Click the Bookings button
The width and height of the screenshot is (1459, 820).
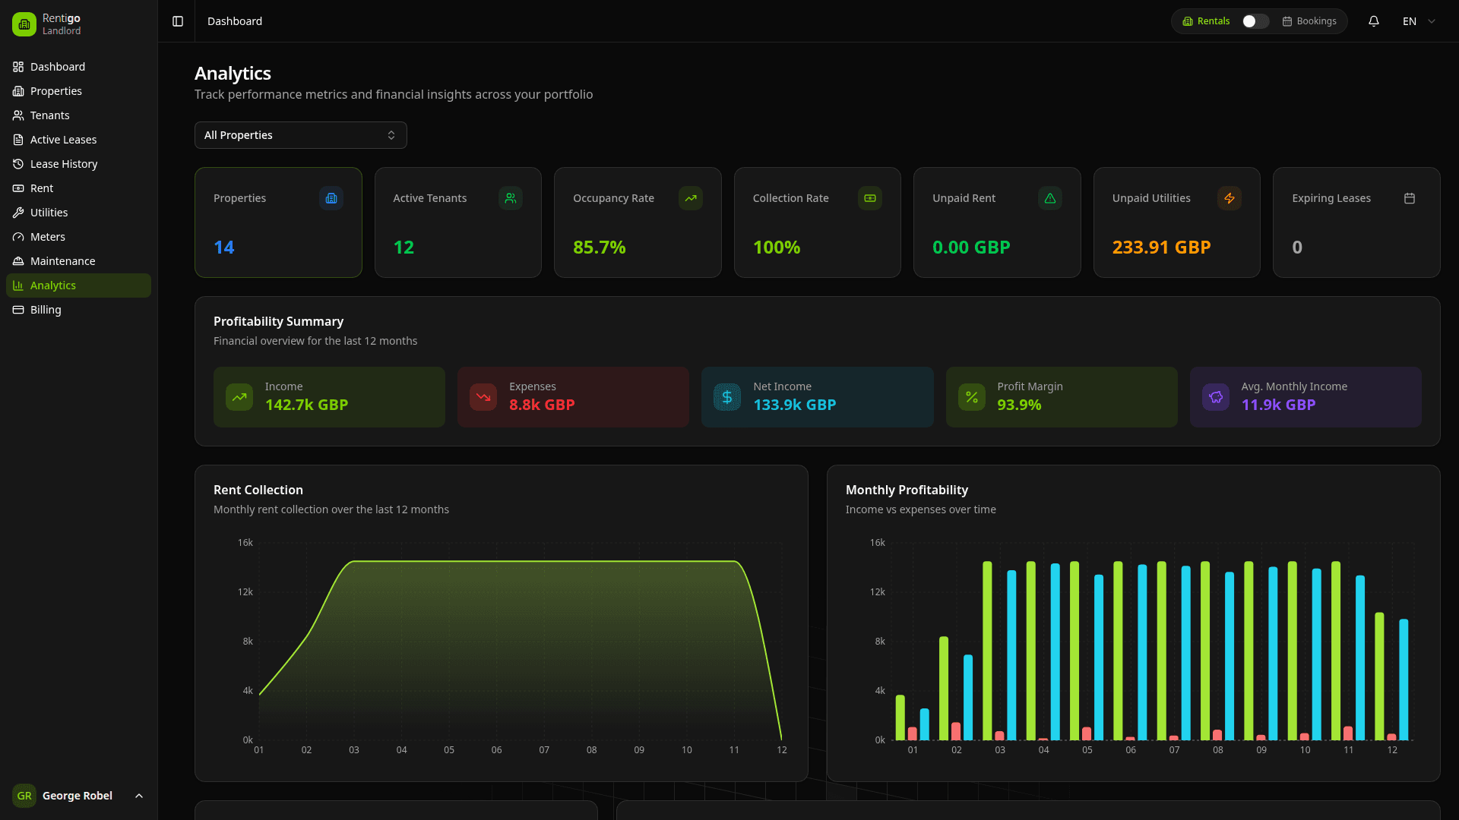pos(1310,21)
